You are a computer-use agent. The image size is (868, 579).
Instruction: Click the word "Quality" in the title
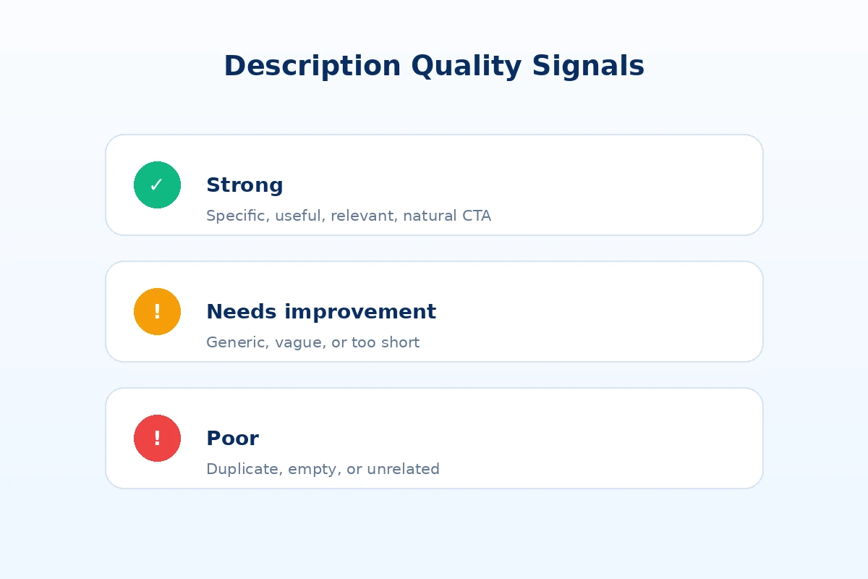tap(466, 66)
